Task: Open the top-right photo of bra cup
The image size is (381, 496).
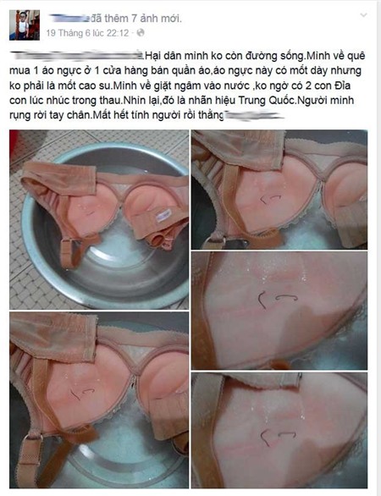Action: tap(279, 190)
